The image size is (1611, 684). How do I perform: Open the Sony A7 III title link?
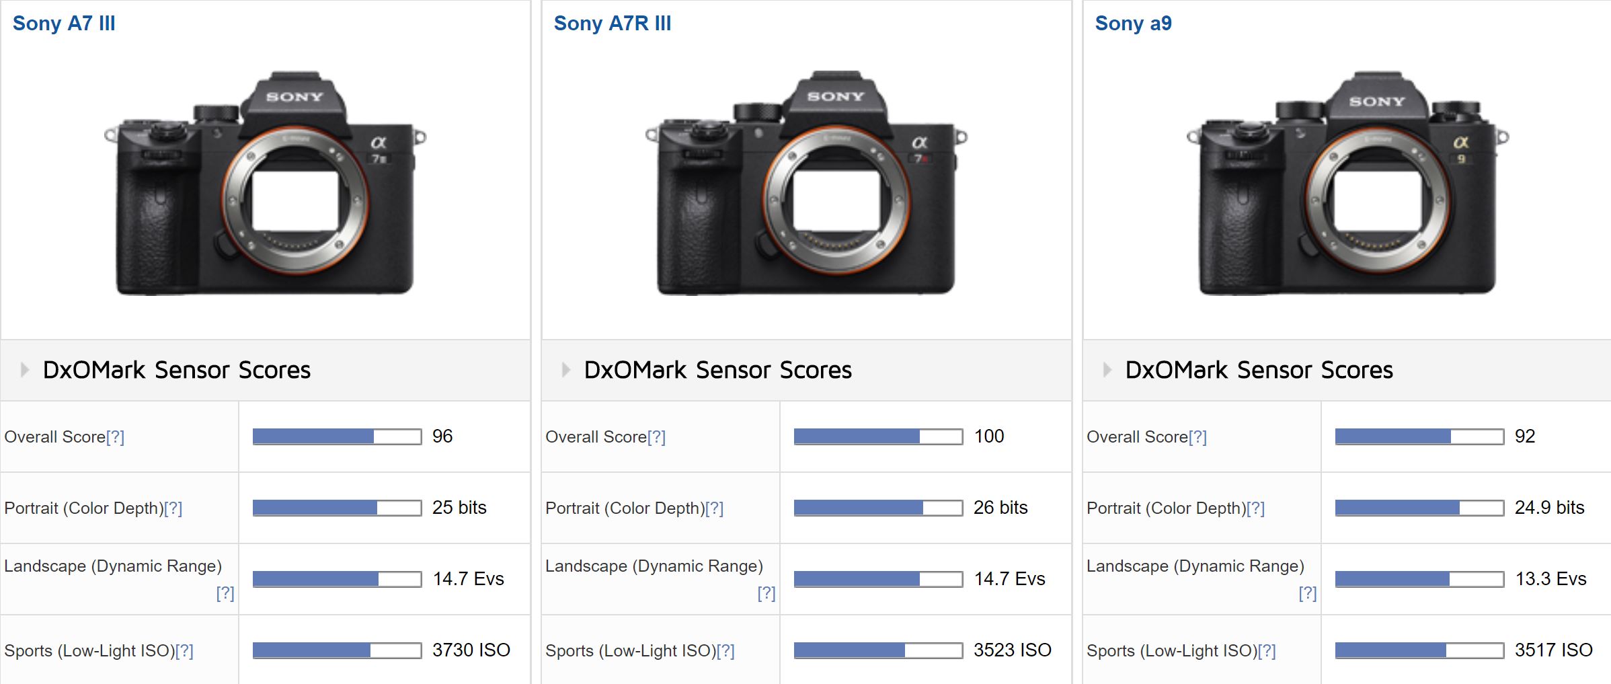tap(64, 24)
